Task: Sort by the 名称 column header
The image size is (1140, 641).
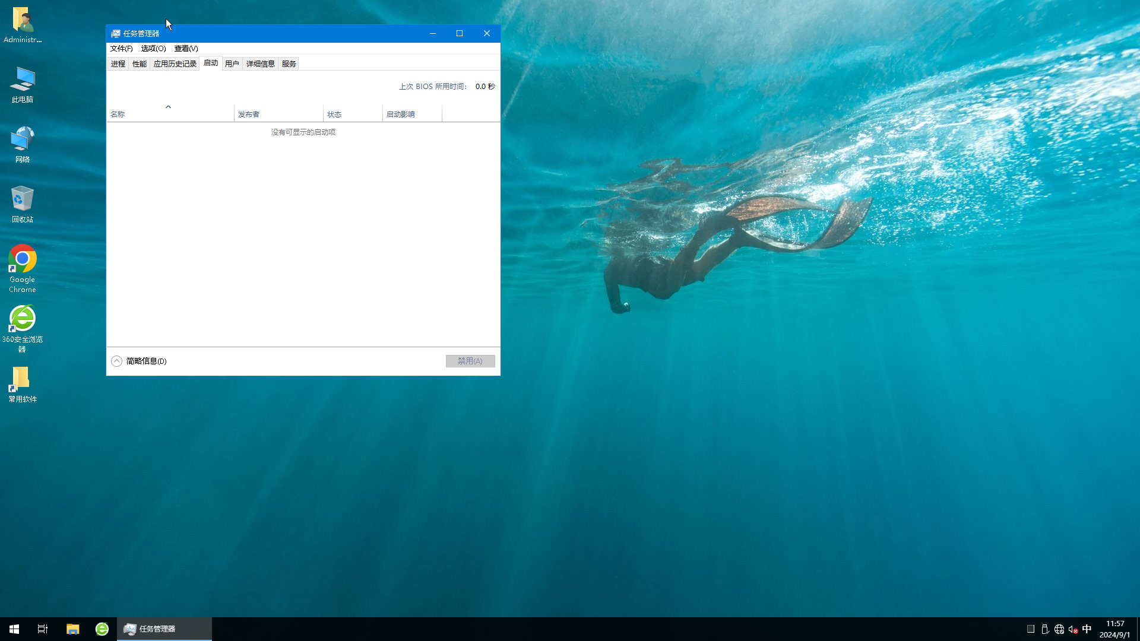Action: click(x=170, y=112)
